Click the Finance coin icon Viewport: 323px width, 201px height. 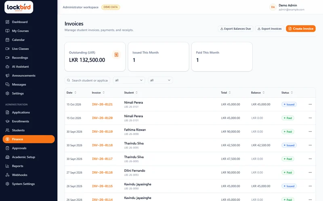point(7,139)
